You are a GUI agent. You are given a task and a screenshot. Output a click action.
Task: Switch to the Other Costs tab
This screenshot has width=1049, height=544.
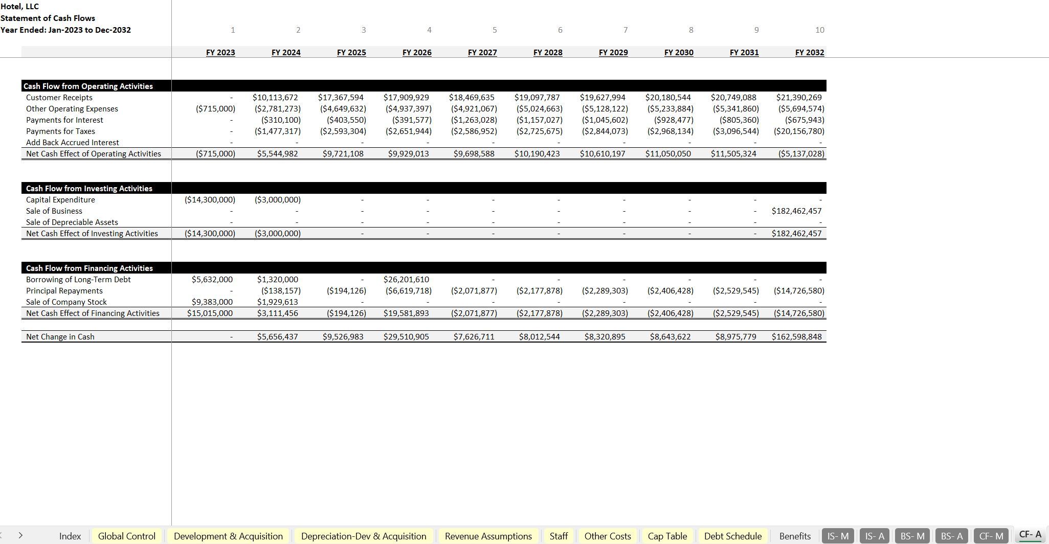(x=608, y=536)
